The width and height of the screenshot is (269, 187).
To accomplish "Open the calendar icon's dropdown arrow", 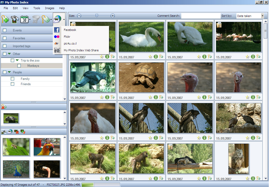I will 30,19.
